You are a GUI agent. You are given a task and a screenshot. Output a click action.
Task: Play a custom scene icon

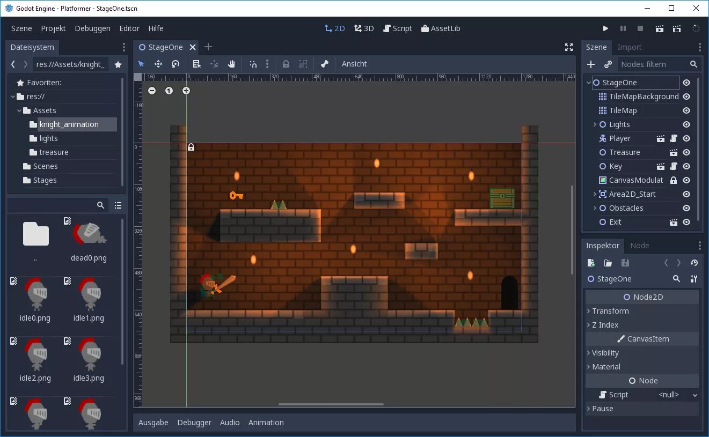(x=677, y=28)
